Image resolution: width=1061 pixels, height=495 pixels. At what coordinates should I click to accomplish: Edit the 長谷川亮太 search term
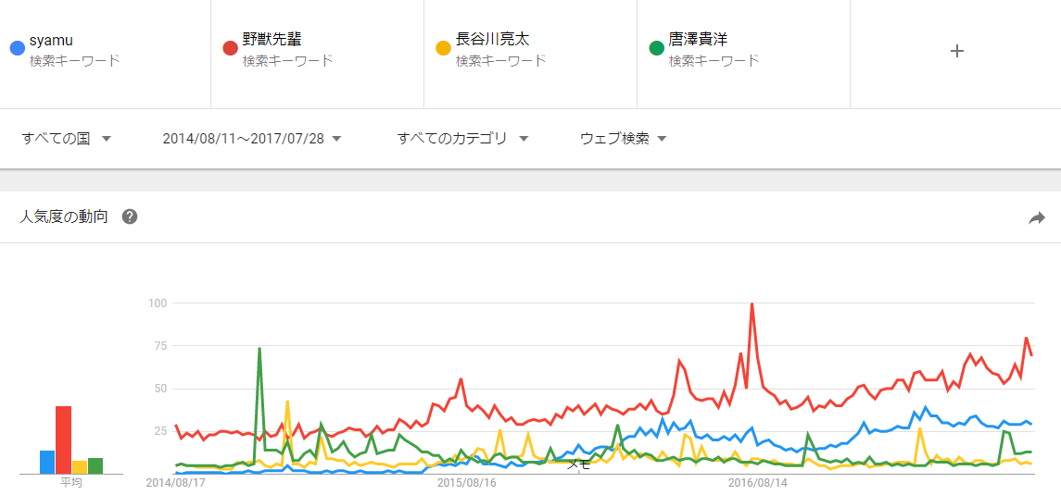[x=492, y=40]
